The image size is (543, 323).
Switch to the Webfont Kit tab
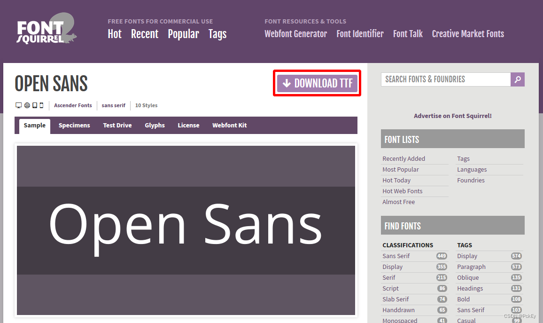[x=230, y=126]
